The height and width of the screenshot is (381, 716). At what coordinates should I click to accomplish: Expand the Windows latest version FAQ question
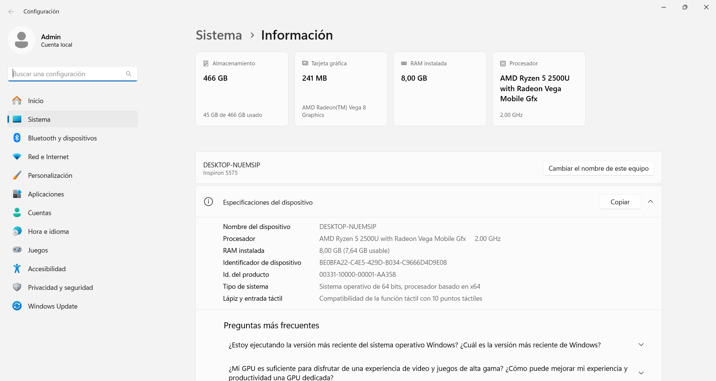(x=641, y=345)
